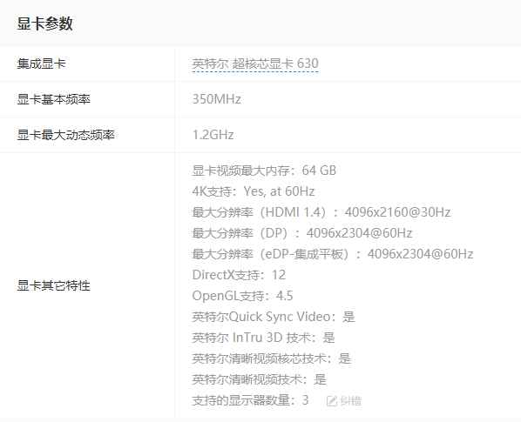Select the 1.2GHz value
The width and height of the screenshot is (521, 422).
[x=213, y=136]
